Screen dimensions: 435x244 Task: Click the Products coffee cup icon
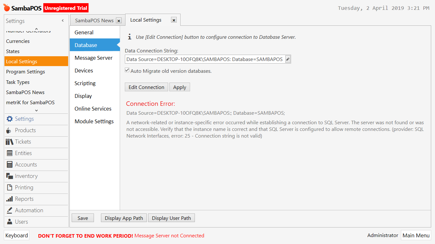(x=9, y=130)
